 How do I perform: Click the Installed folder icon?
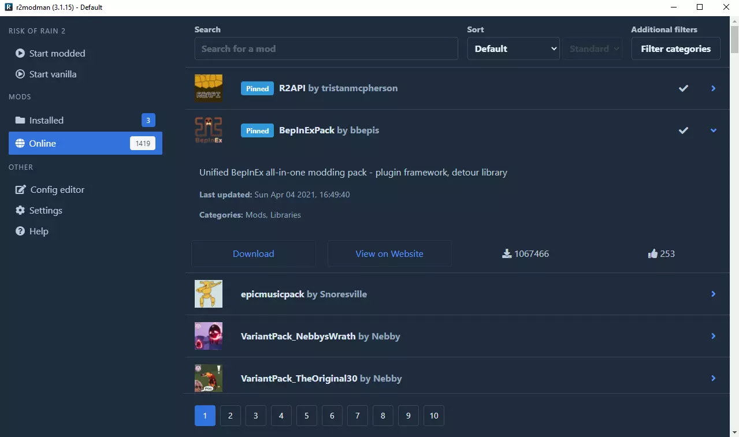pyautogui.click(x=20, y=120)
